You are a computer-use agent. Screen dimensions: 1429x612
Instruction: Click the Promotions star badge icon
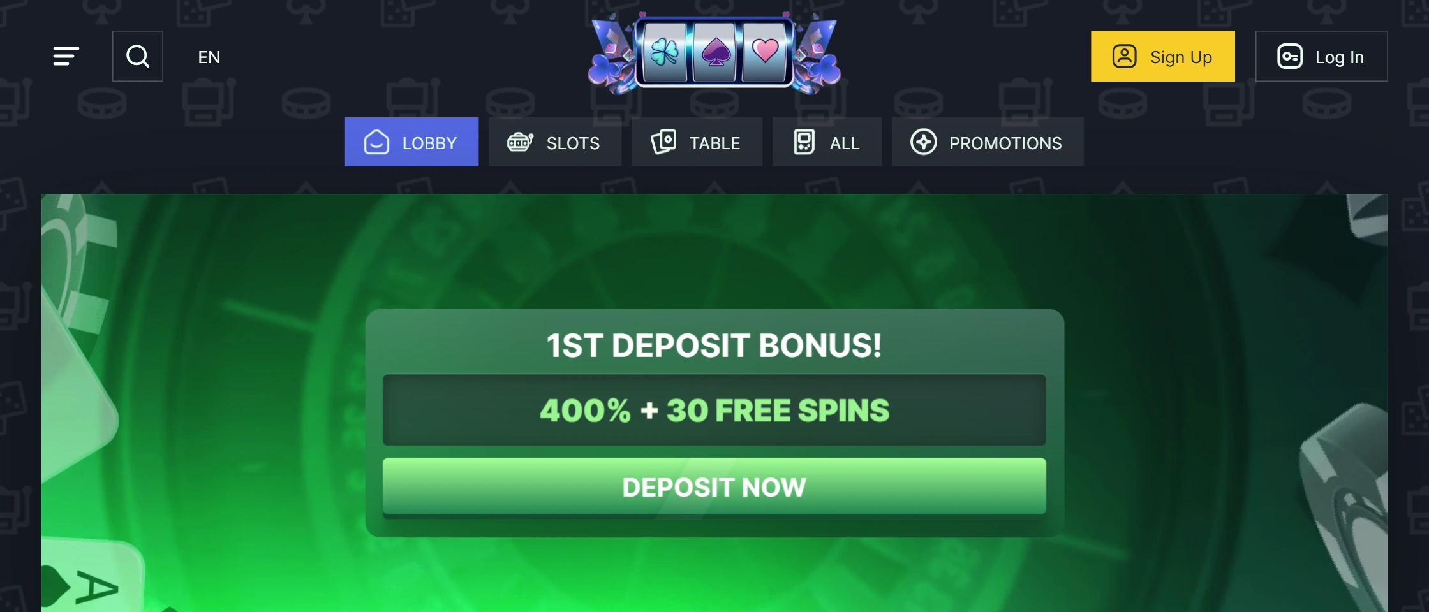(x=923, y=142)
